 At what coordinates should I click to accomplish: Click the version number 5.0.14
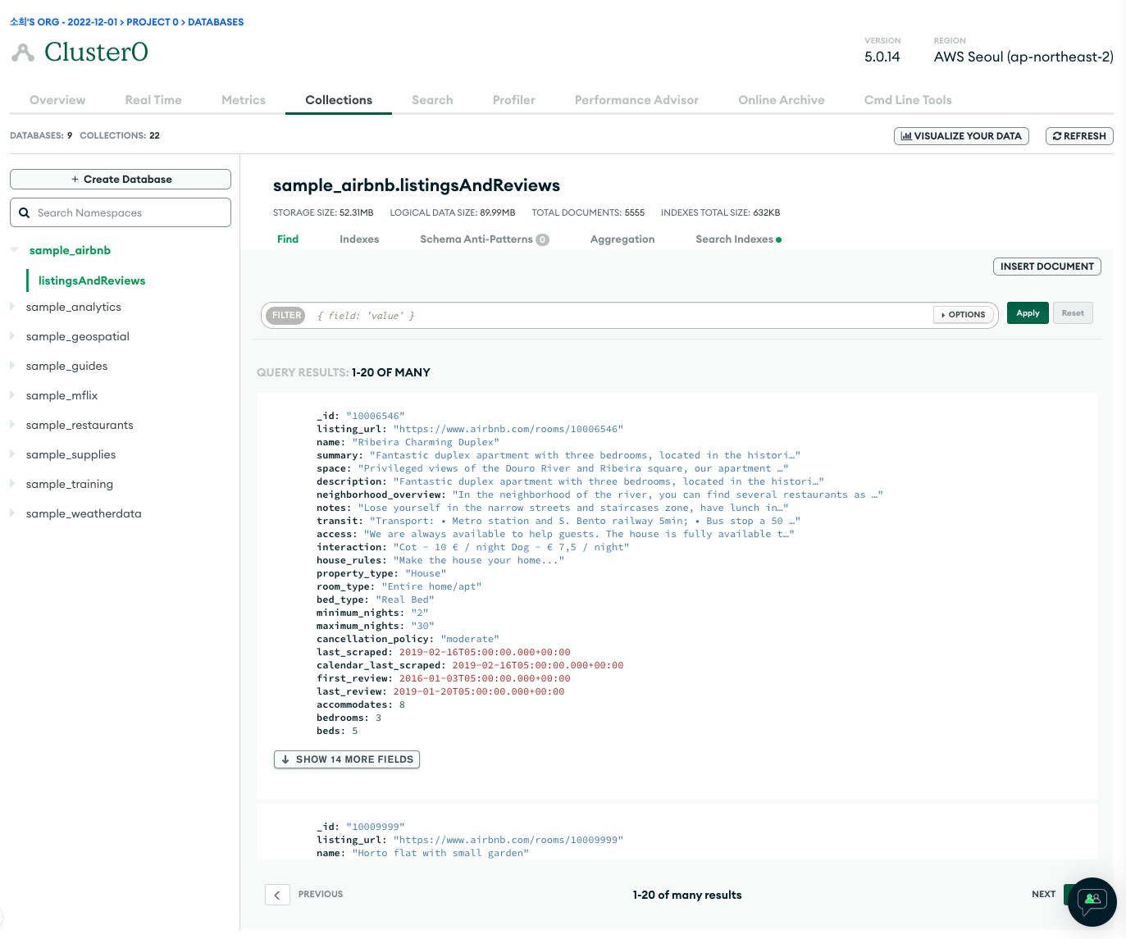(882, 57)
